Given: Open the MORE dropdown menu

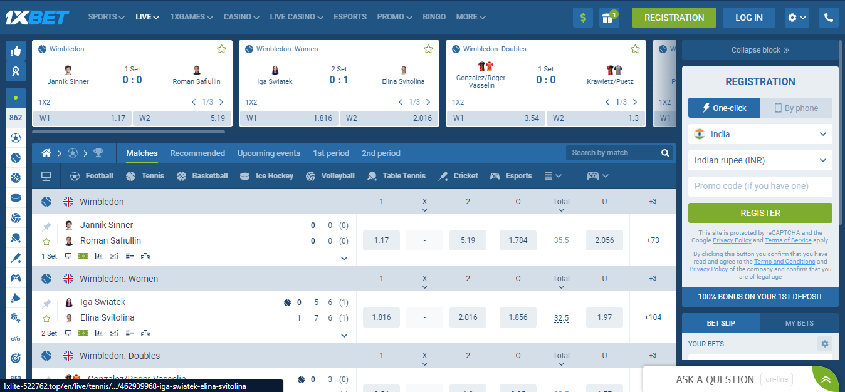Looking at the screenshot, I should 471,17.
